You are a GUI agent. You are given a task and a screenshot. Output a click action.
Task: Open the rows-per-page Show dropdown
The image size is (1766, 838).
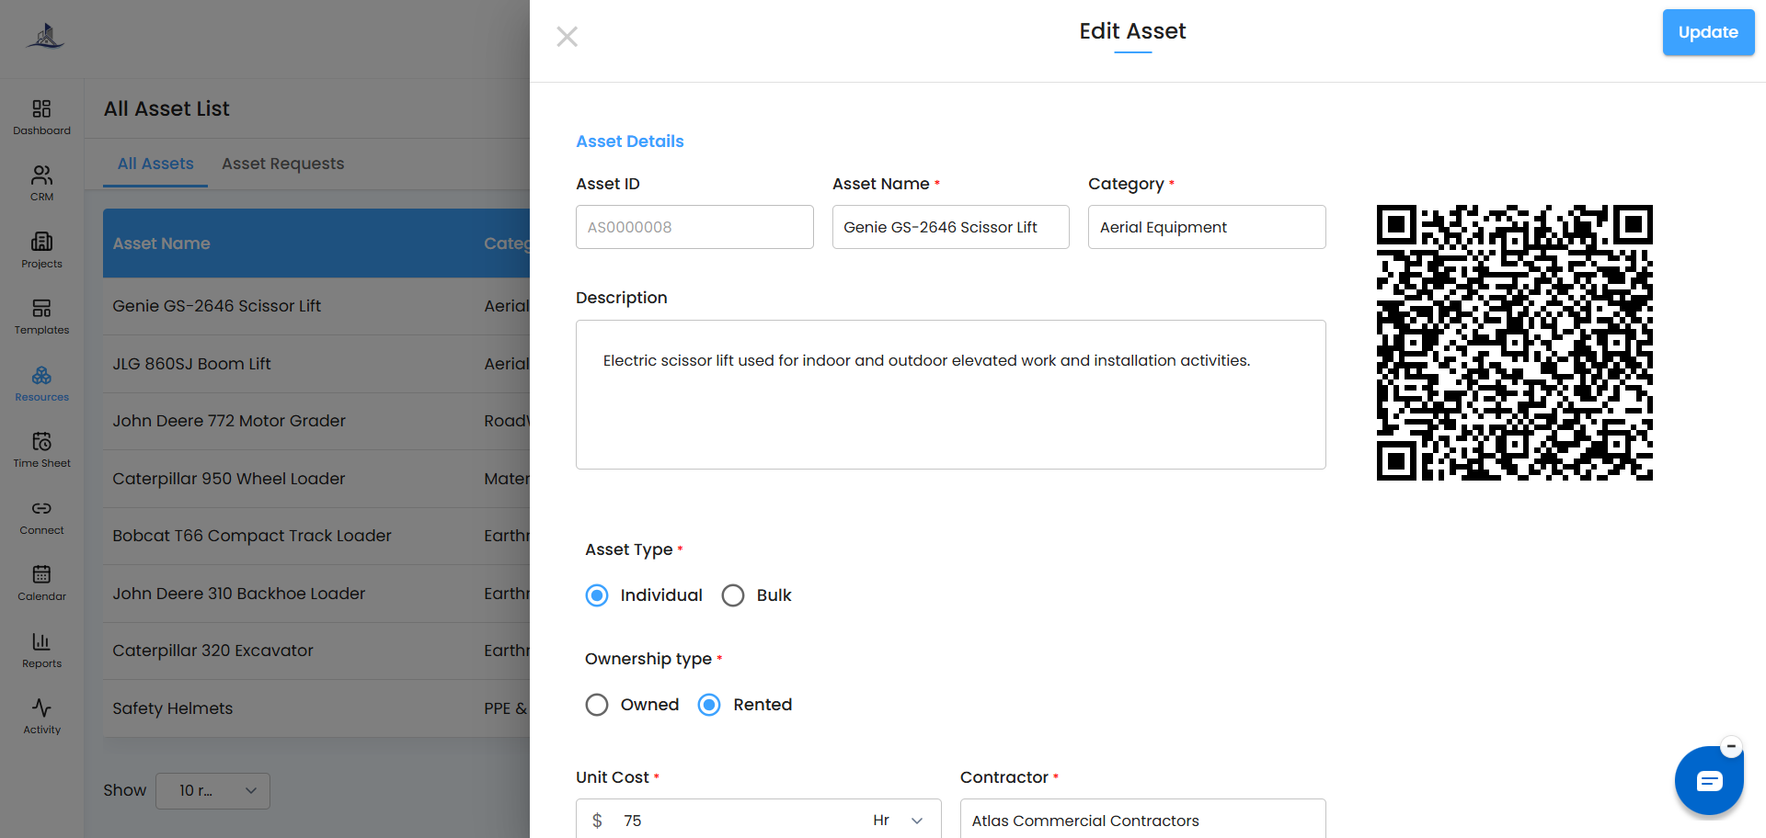pyautogui.click(x=212, y=790)
